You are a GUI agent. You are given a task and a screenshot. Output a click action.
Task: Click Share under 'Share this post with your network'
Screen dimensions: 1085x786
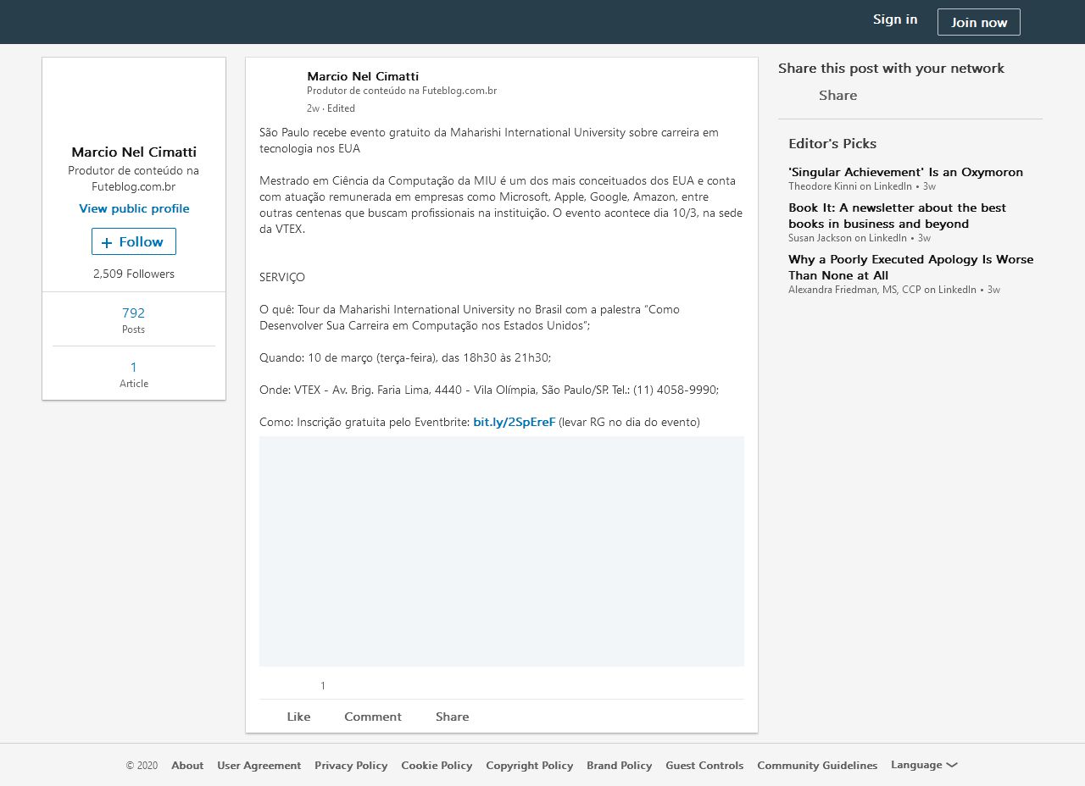(x=837, y=96)
